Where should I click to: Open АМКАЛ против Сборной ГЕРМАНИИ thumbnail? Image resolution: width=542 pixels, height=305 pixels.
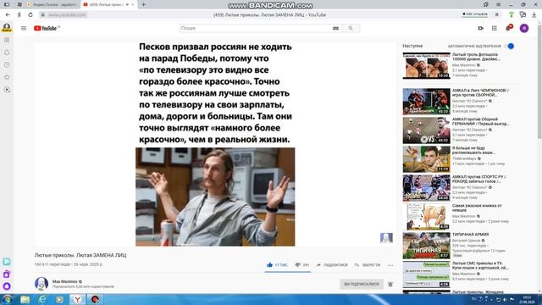pyautogui.click(x=427, y=130)
